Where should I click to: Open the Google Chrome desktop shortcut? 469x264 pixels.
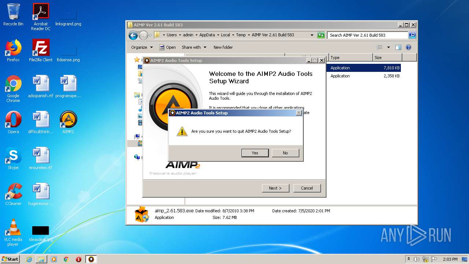(13, 89)
